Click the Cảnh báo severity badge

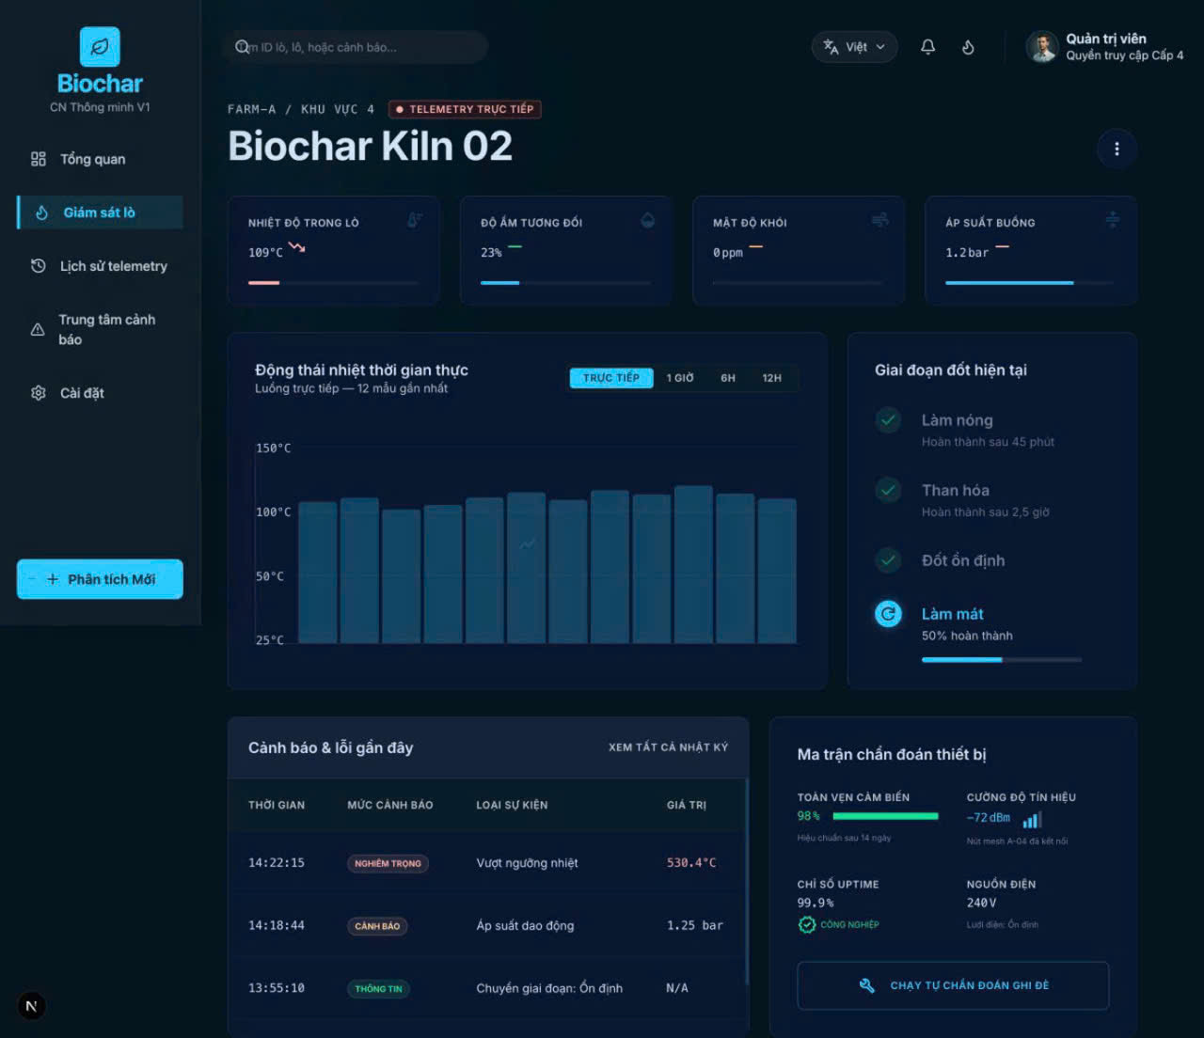pyautogui.click(x=377, y=926)
